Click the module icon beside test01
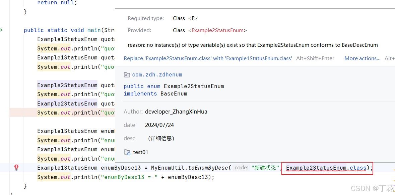 [x=127, y=152]
